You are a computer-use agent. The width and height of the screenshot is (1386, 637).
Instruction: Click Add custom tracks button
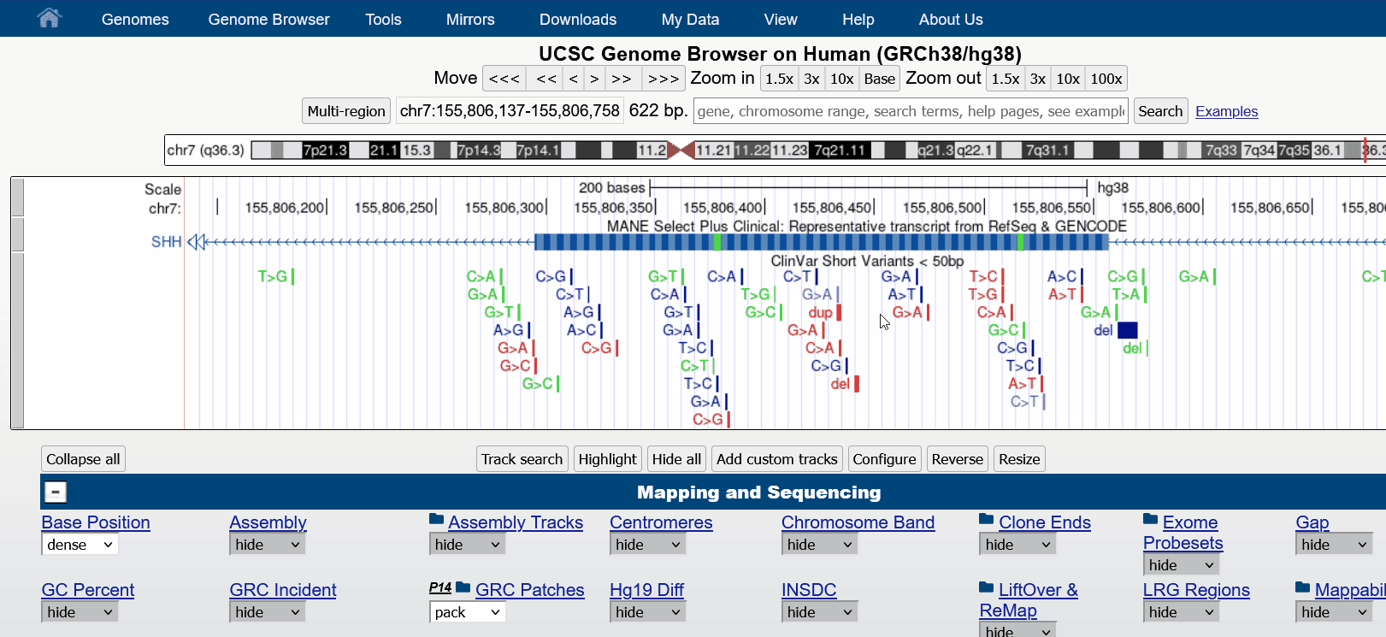tap(777, 459)
